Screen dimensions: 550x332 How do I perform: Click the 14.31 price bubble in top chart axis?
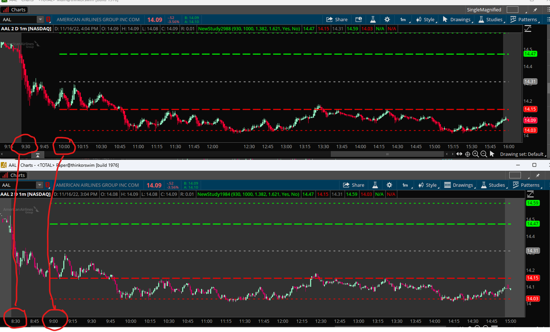pyautogui.click(x=530, y=81)
